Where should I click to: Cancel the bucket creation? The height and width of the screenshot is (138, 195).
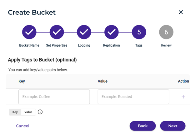pyautogui.click(x=22, y=126)
